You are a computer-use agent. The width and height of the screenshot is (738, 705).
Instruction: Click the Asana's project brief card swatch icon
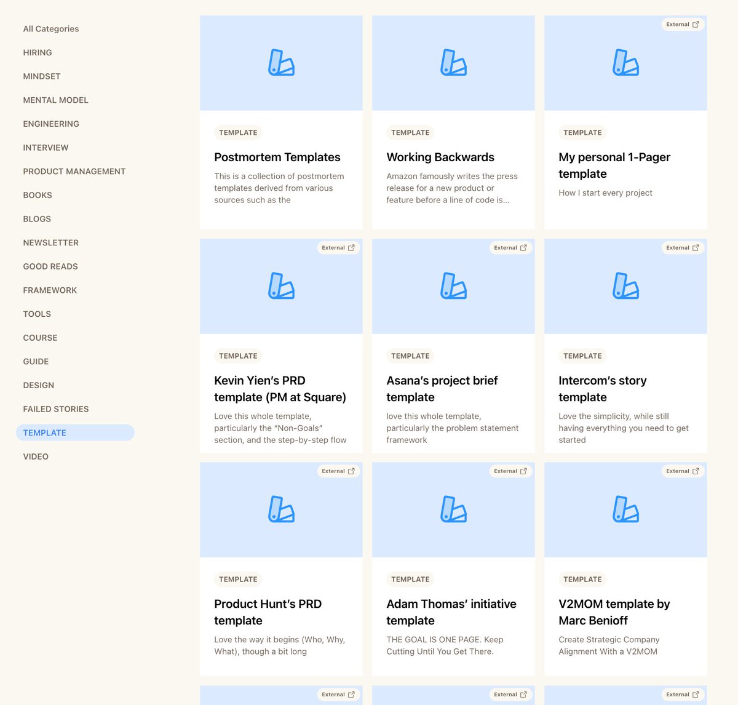[x=453, y=286]
